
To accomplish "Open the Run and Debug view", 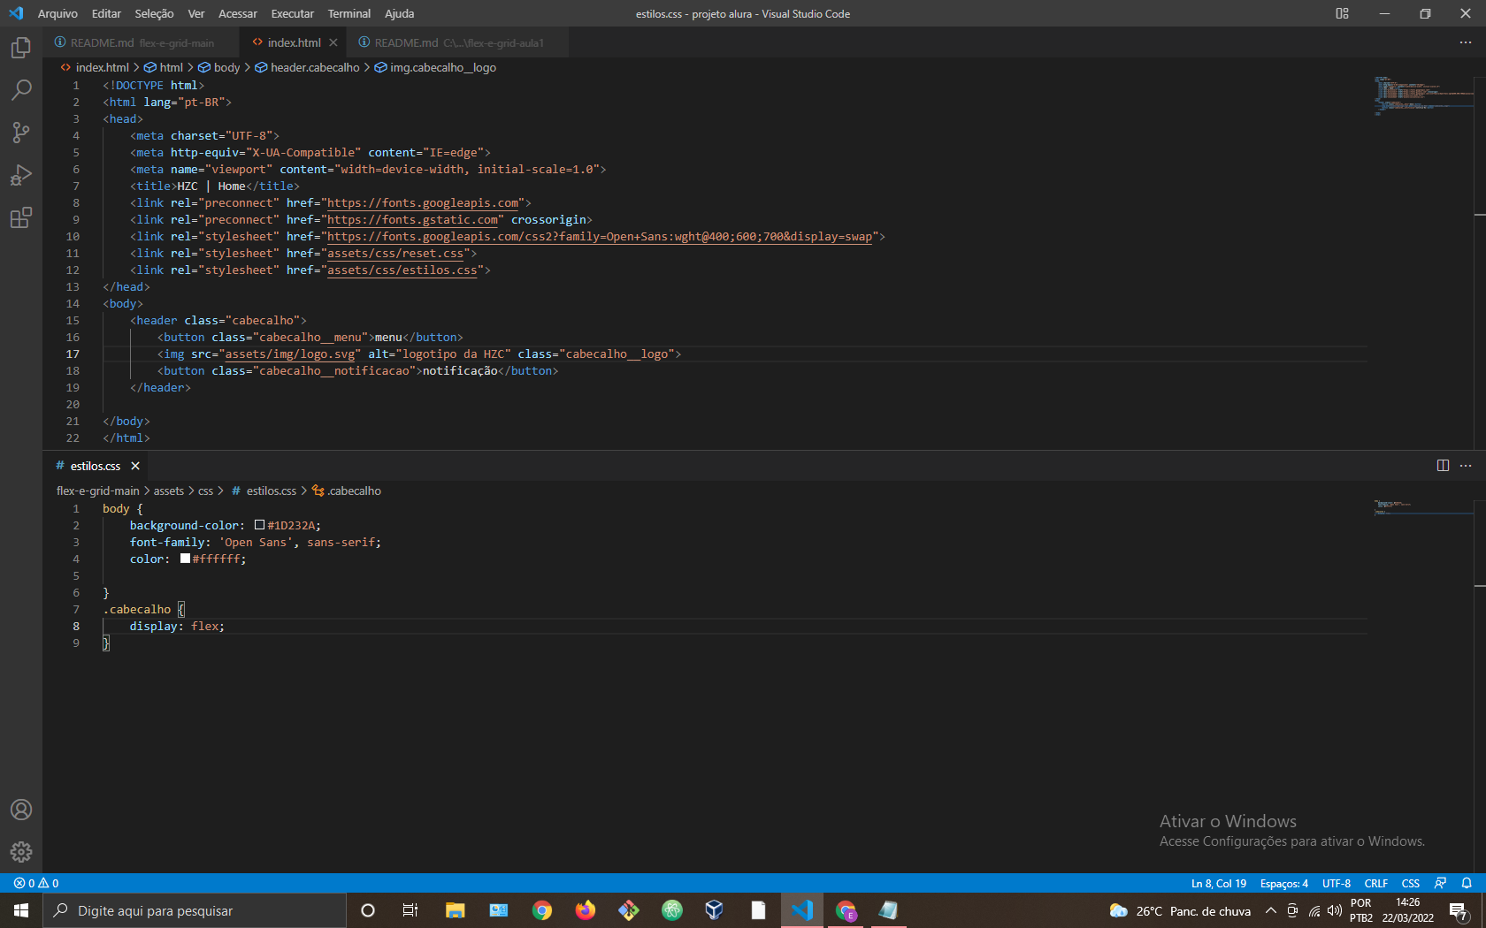I will pos(21,175).
